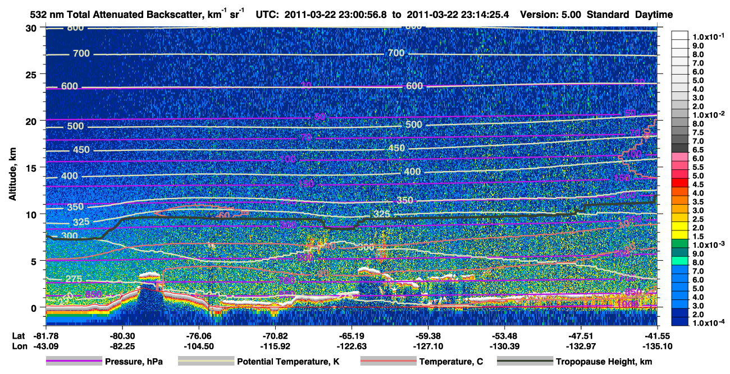
Task: Click latitude value '-76.06'
Action: (x=198, y=337)
